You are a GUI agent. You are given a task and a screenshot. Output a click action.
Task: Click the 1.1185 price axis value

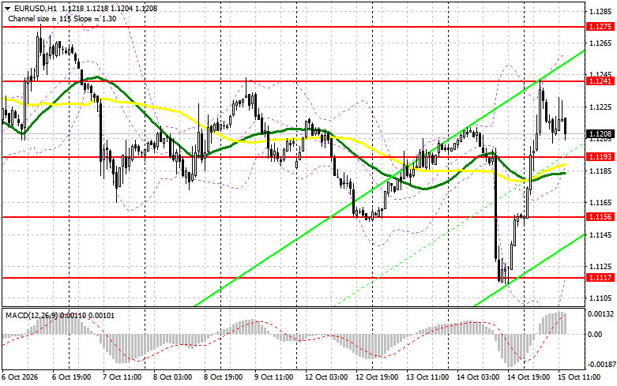(x=600, y=171)
